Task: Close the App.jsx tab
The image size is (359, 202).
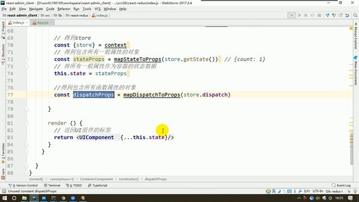Action: tap(51, 22)
